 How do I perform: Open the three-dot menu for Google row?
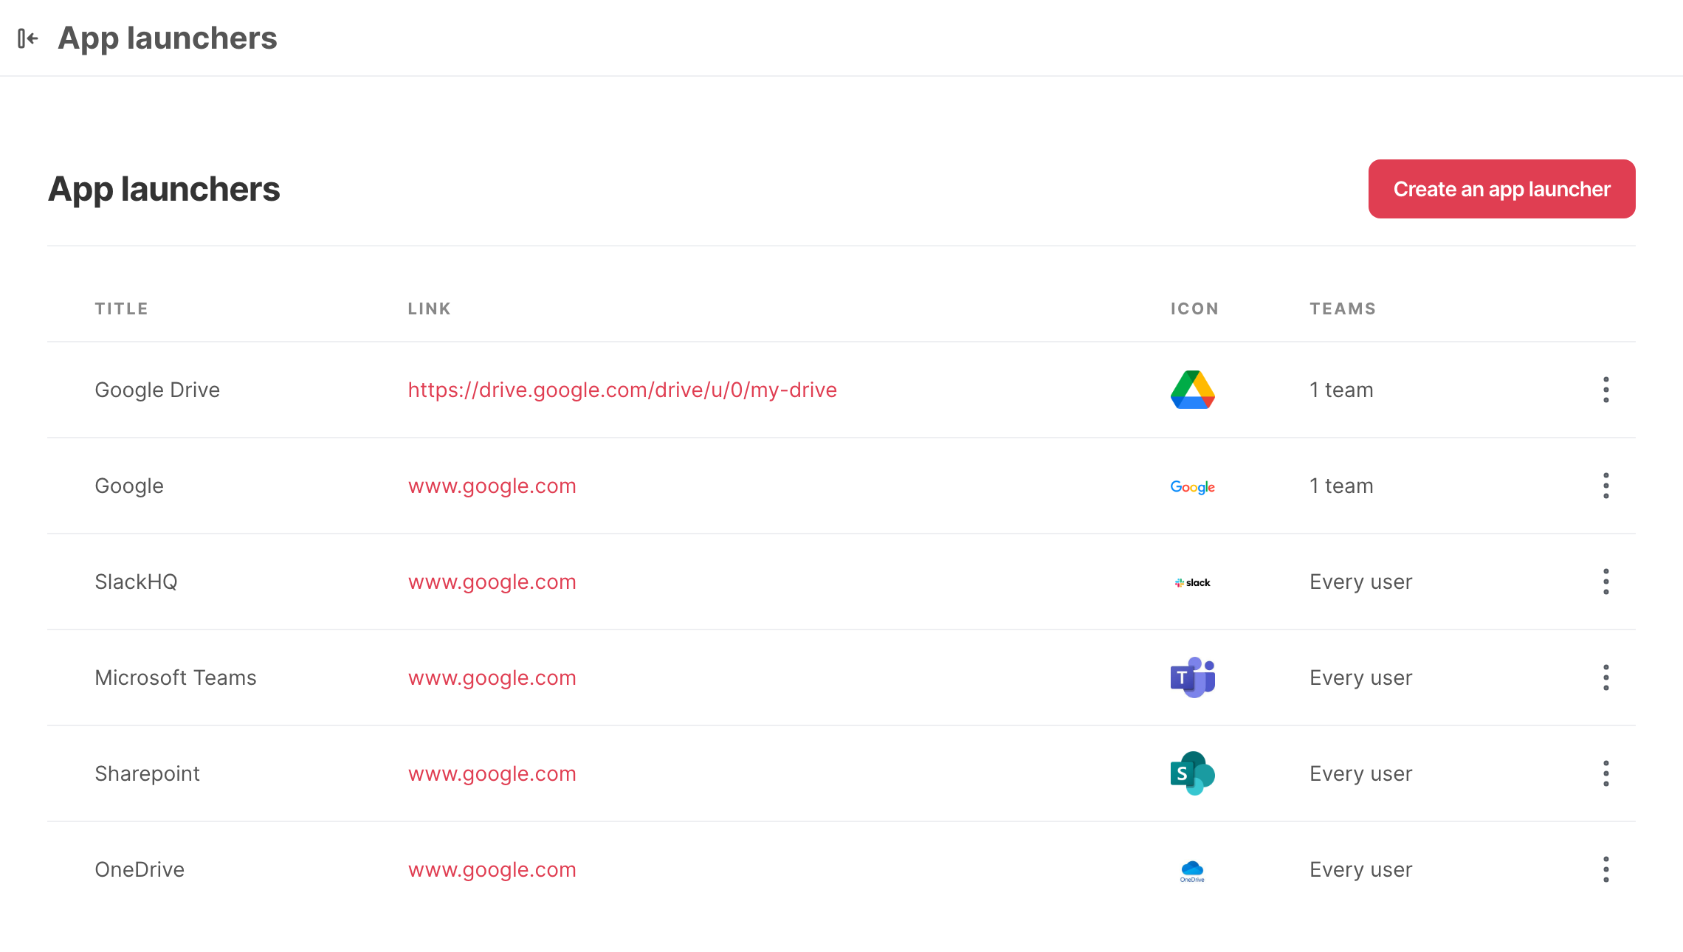pos(1605,486)
